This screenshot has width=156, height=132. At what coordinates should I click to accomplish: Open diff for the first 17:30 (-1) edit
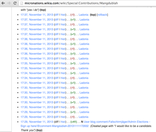(x=57, y=88)
